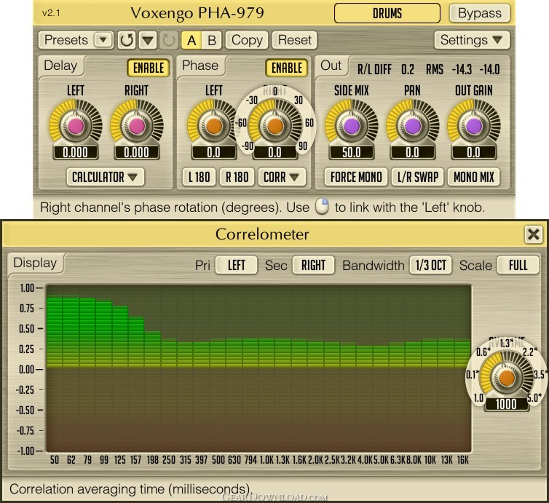Click the averaging time 1000 value
Image resolution: width=549 pixels, height=503 pixels.
coord(506,404)
